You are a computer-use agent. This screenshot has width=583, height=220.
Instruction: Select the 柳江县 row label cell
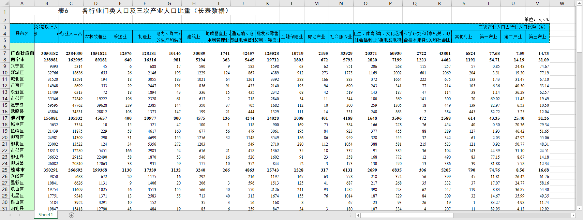(x=22, y=157)
